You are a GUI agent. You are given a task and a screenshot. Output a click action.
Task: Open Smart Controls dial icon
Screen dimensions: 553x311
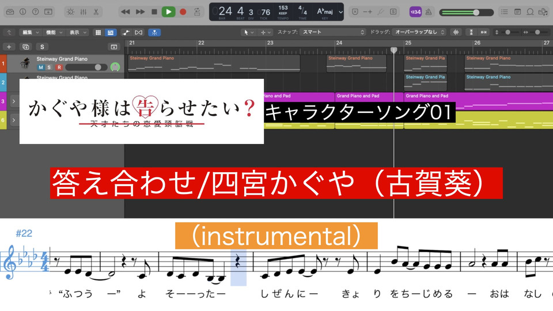(x=70, y=12)
